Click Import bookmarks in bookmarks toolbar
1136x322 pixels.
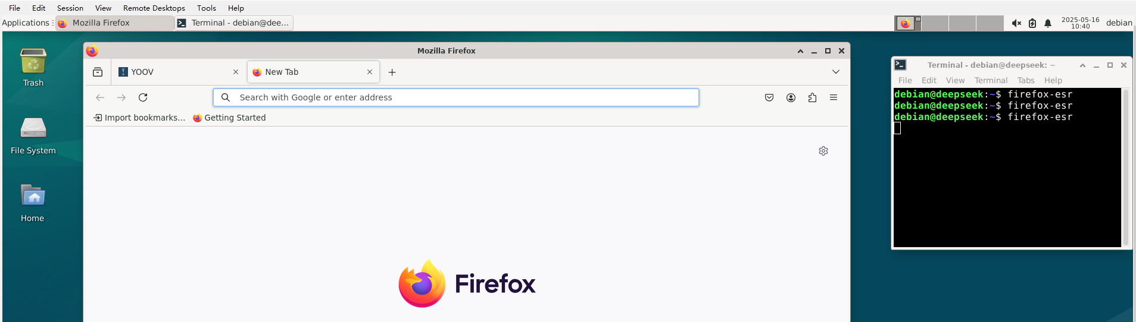click(139, 118)
